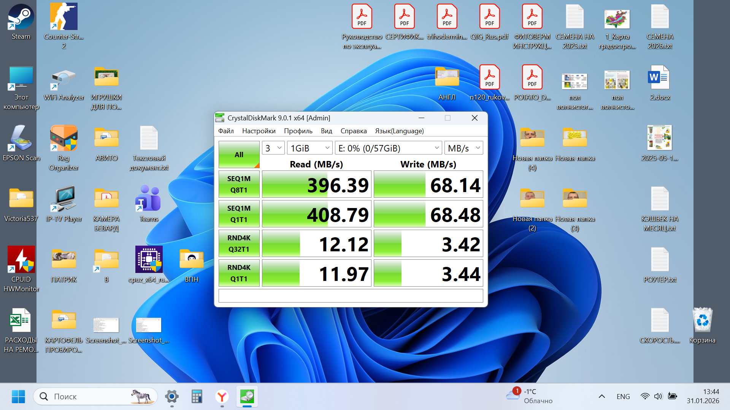The width and height of the screenshot is (730, 410).
Task: Open Yandex Browser from the taskbar
Action: click(x=222, y=396)
